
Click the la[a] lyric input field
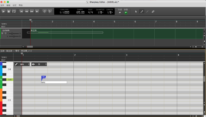(54, 82)
